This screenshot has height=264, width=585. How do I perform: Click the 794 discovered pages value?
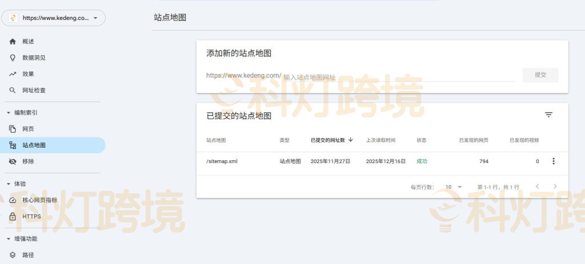pos(484,161)
